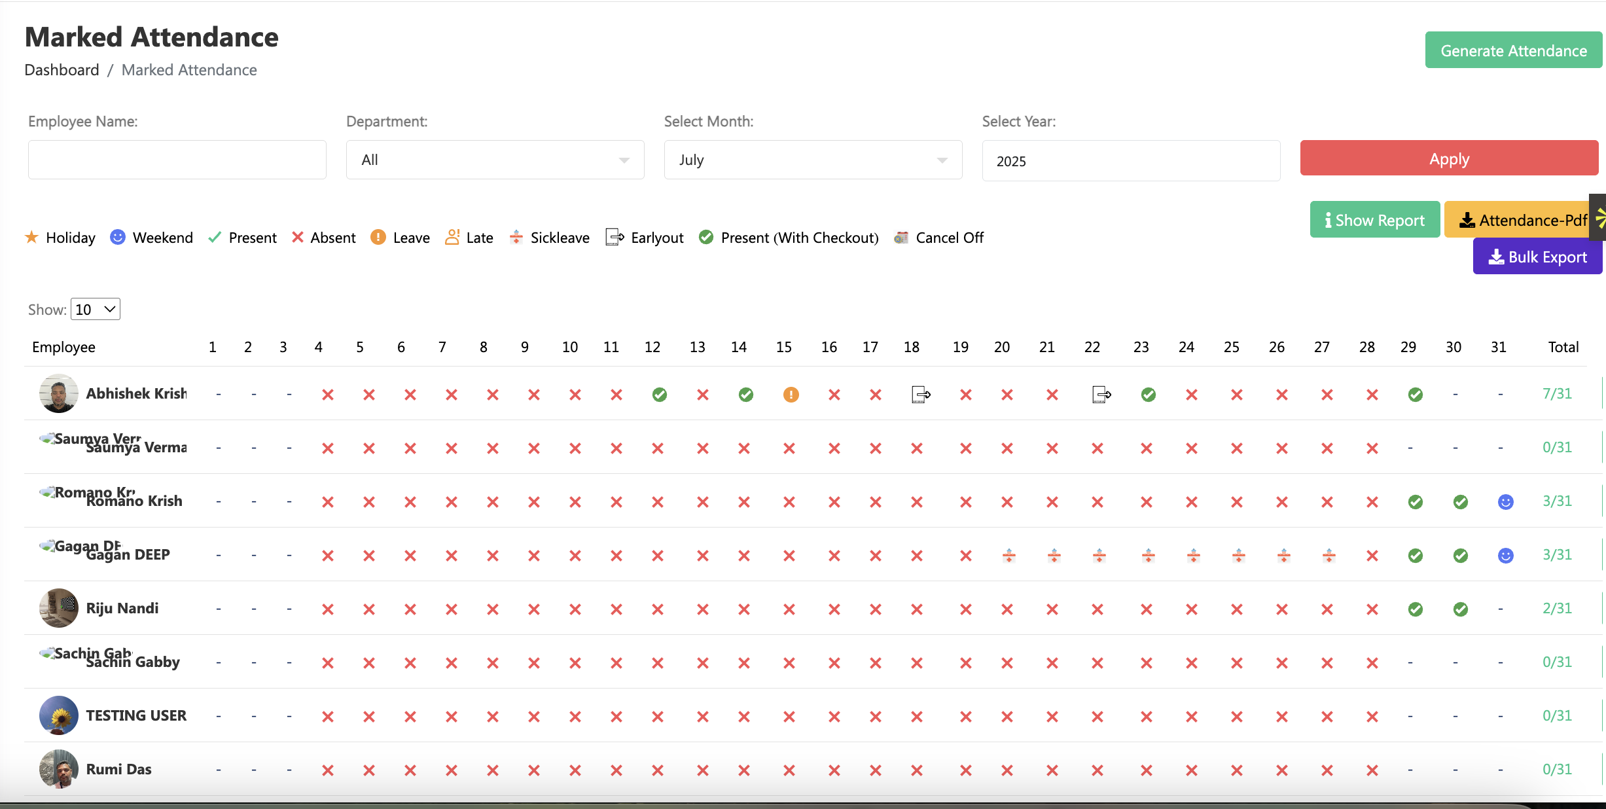
Task: Click the Generate Attendance button
Action: [x=1513, y=50]
